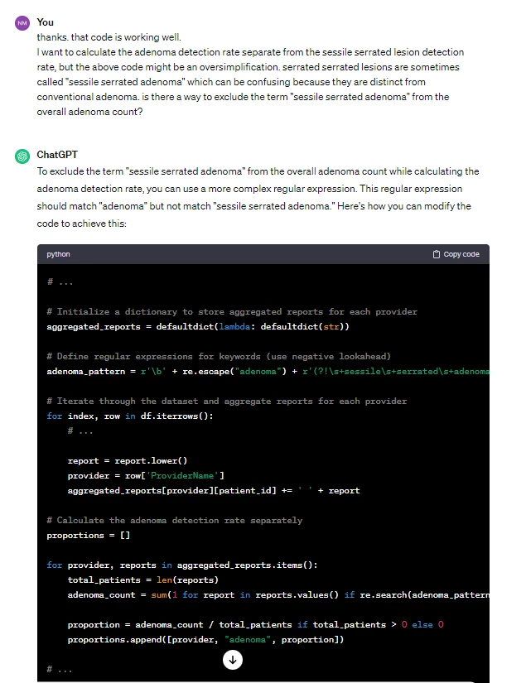The height and width of the screenshot is (683, 526).
Task: Click the ChatGPT logo avatar
Action: (22, 156)
